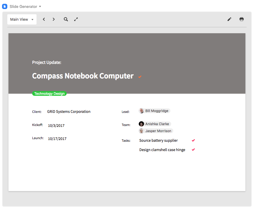
Task: Click the Tasks: label
Action: [x=126, y=141]
